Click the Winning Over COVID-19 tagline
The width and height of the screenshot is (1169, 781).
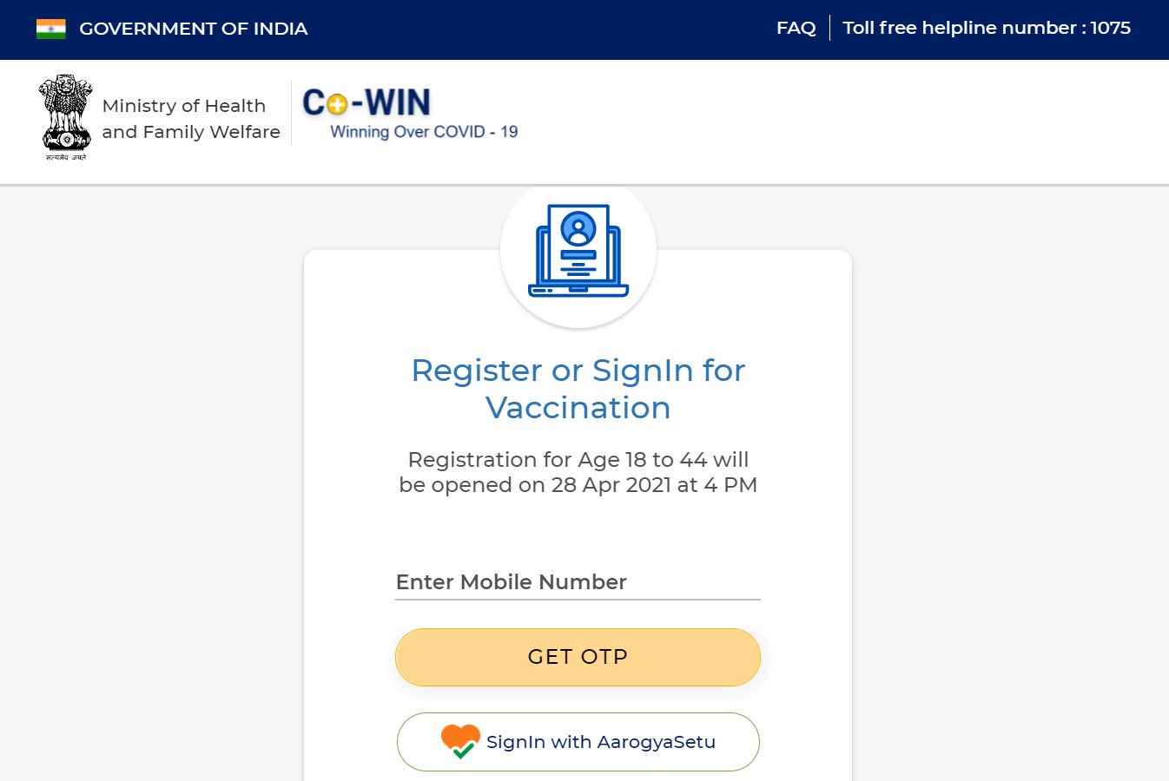(424, 132)
